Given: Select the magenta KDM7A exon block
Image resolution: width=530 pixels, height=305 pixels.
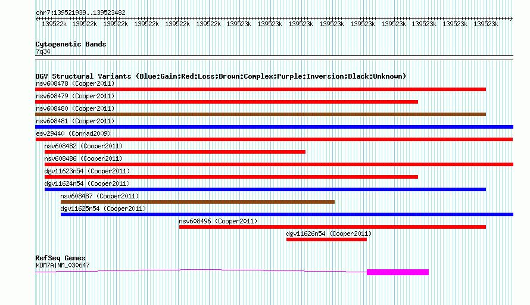Looking at the screenshot, I should (398, 272).
